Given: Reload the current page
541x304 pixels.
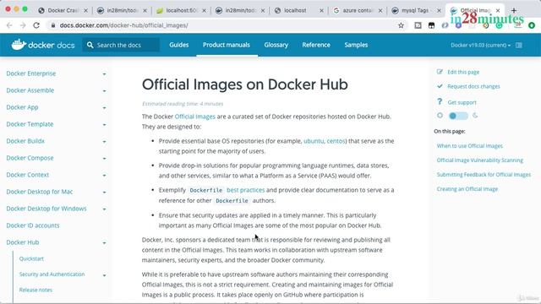Looking at the screenshot, I should click(36, 25).
